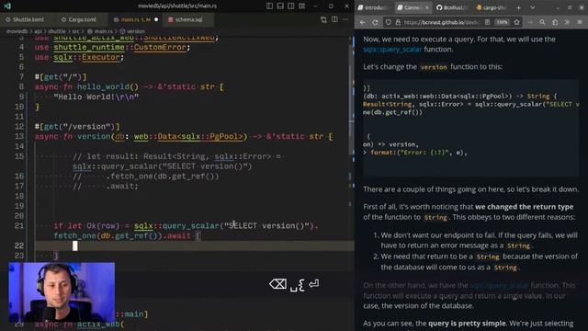Click line number 21 in the gutter

19,226
